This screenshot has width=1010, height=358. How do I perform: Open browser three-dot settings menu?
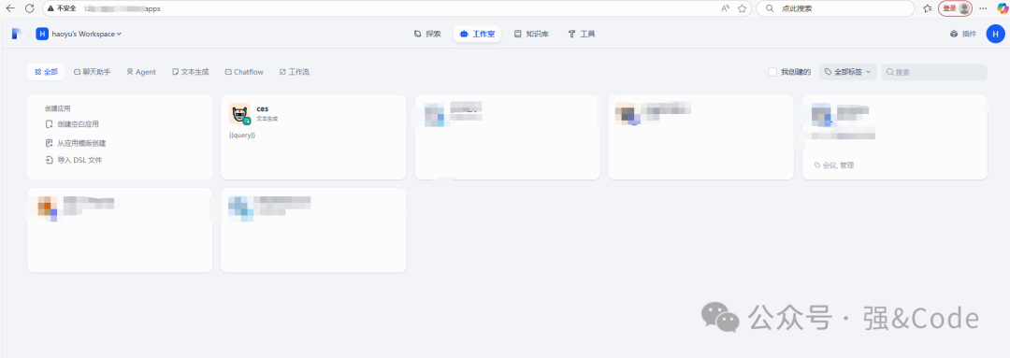pos(983,8)
